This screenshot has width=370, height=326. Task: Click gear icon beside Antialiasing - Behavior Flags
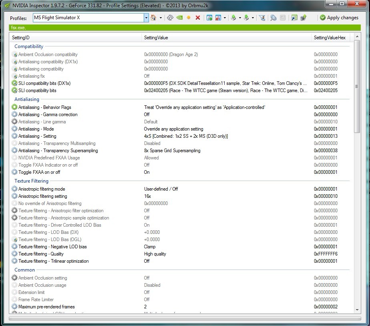click(x=14, y=107)
